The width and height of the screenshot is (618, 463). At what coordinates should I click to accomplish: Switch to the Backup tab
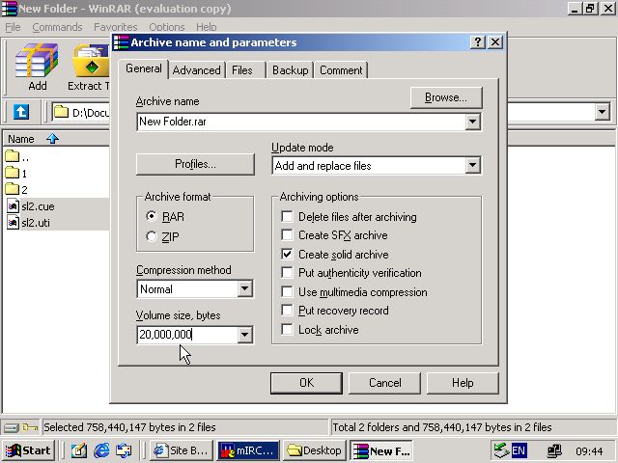tap(291, 70)
